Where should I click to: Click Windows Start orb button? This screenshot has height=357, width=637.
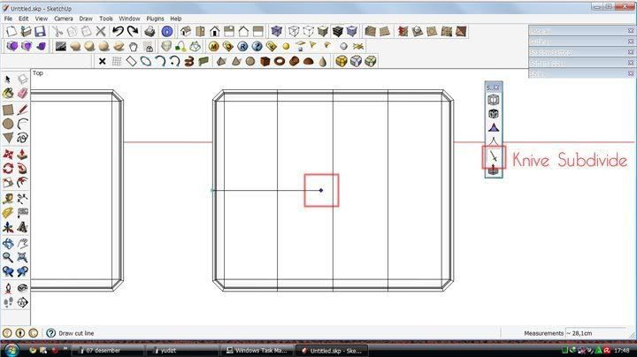click(x=12, y=350)
